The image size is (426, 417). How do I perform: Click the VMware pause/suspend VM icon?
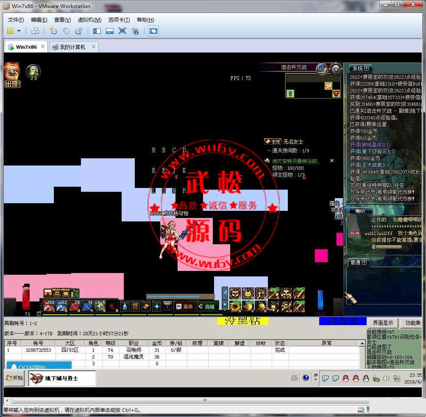click(10, 31)
